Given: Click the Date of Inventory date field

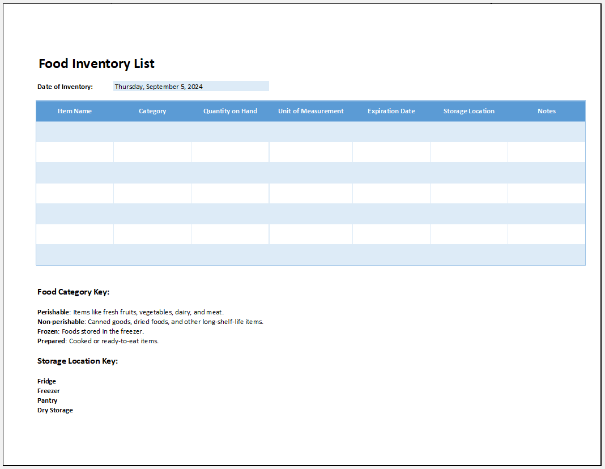Looking at the screenshot, I should 191,87.
